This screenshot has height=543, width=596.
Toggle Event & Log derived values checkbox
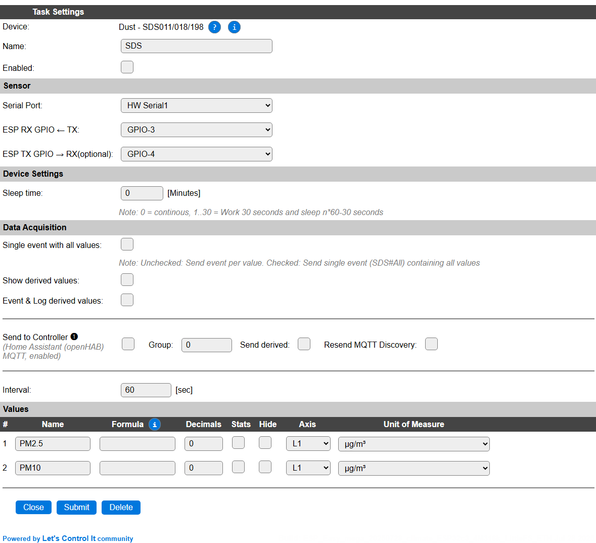[127, 300]
